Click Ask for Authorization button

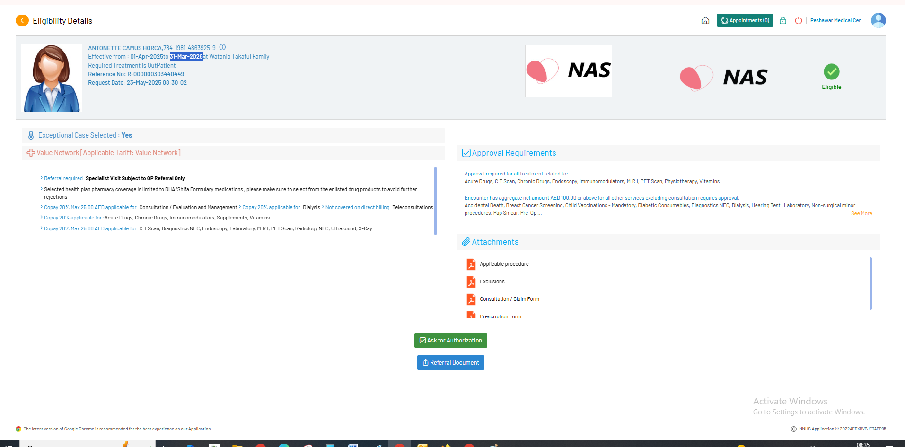click(450, 341)
